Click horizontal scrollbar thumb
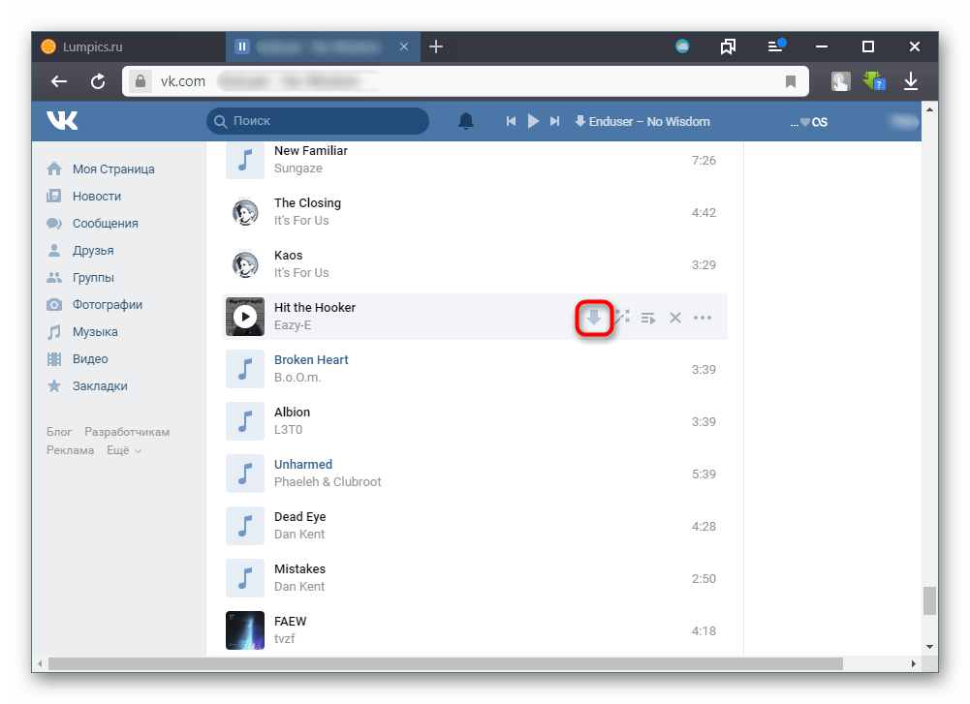Viewport: 970px width, 704px height. pos(446,664)
